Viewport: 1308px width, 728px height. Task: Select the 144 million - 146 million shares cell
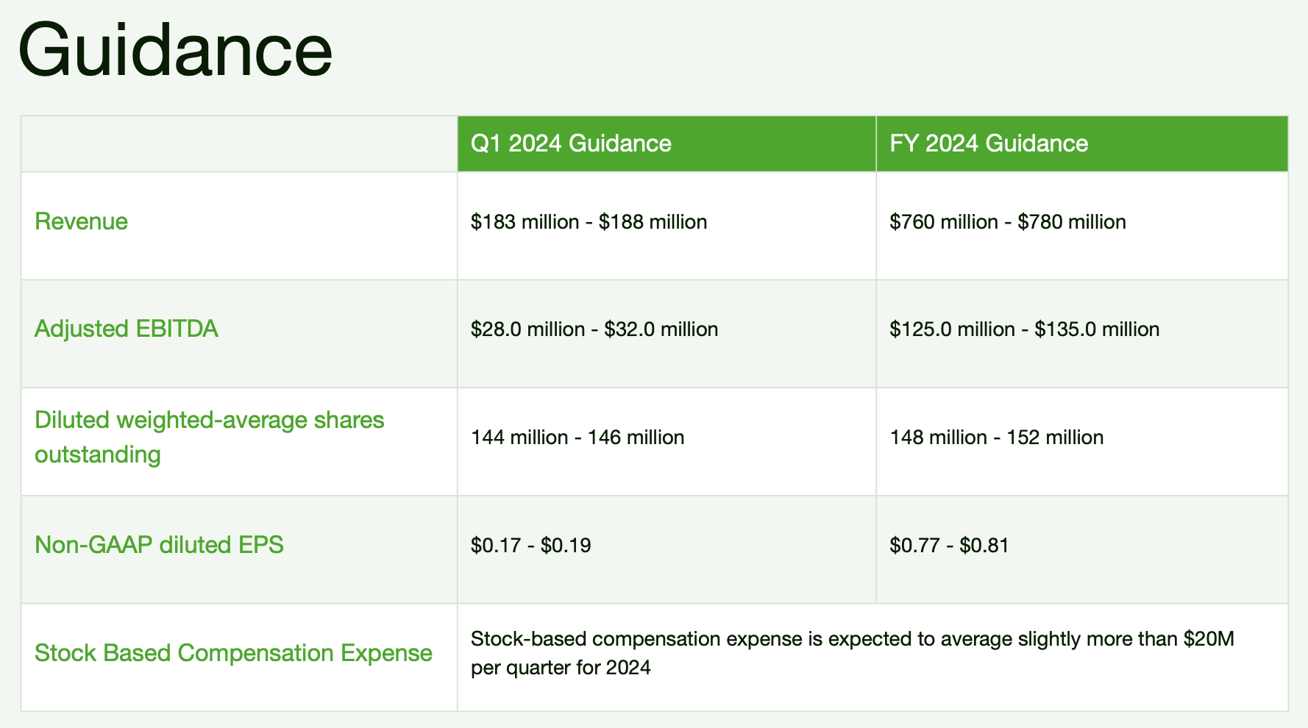[x=577, y=438]
